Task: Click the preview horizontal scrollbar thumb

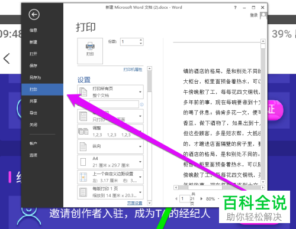Action: coord(205,188)
